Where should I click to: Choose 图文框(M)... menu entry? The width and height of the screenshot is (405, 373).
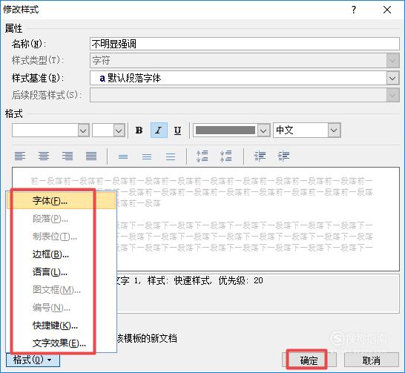tap(62, 290)
